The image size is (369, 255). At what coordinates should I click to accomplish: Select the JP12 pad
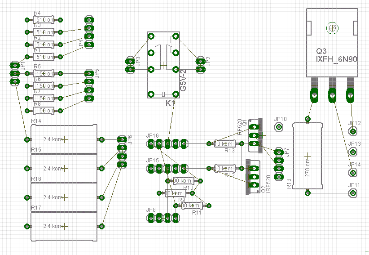click(353, 131)
